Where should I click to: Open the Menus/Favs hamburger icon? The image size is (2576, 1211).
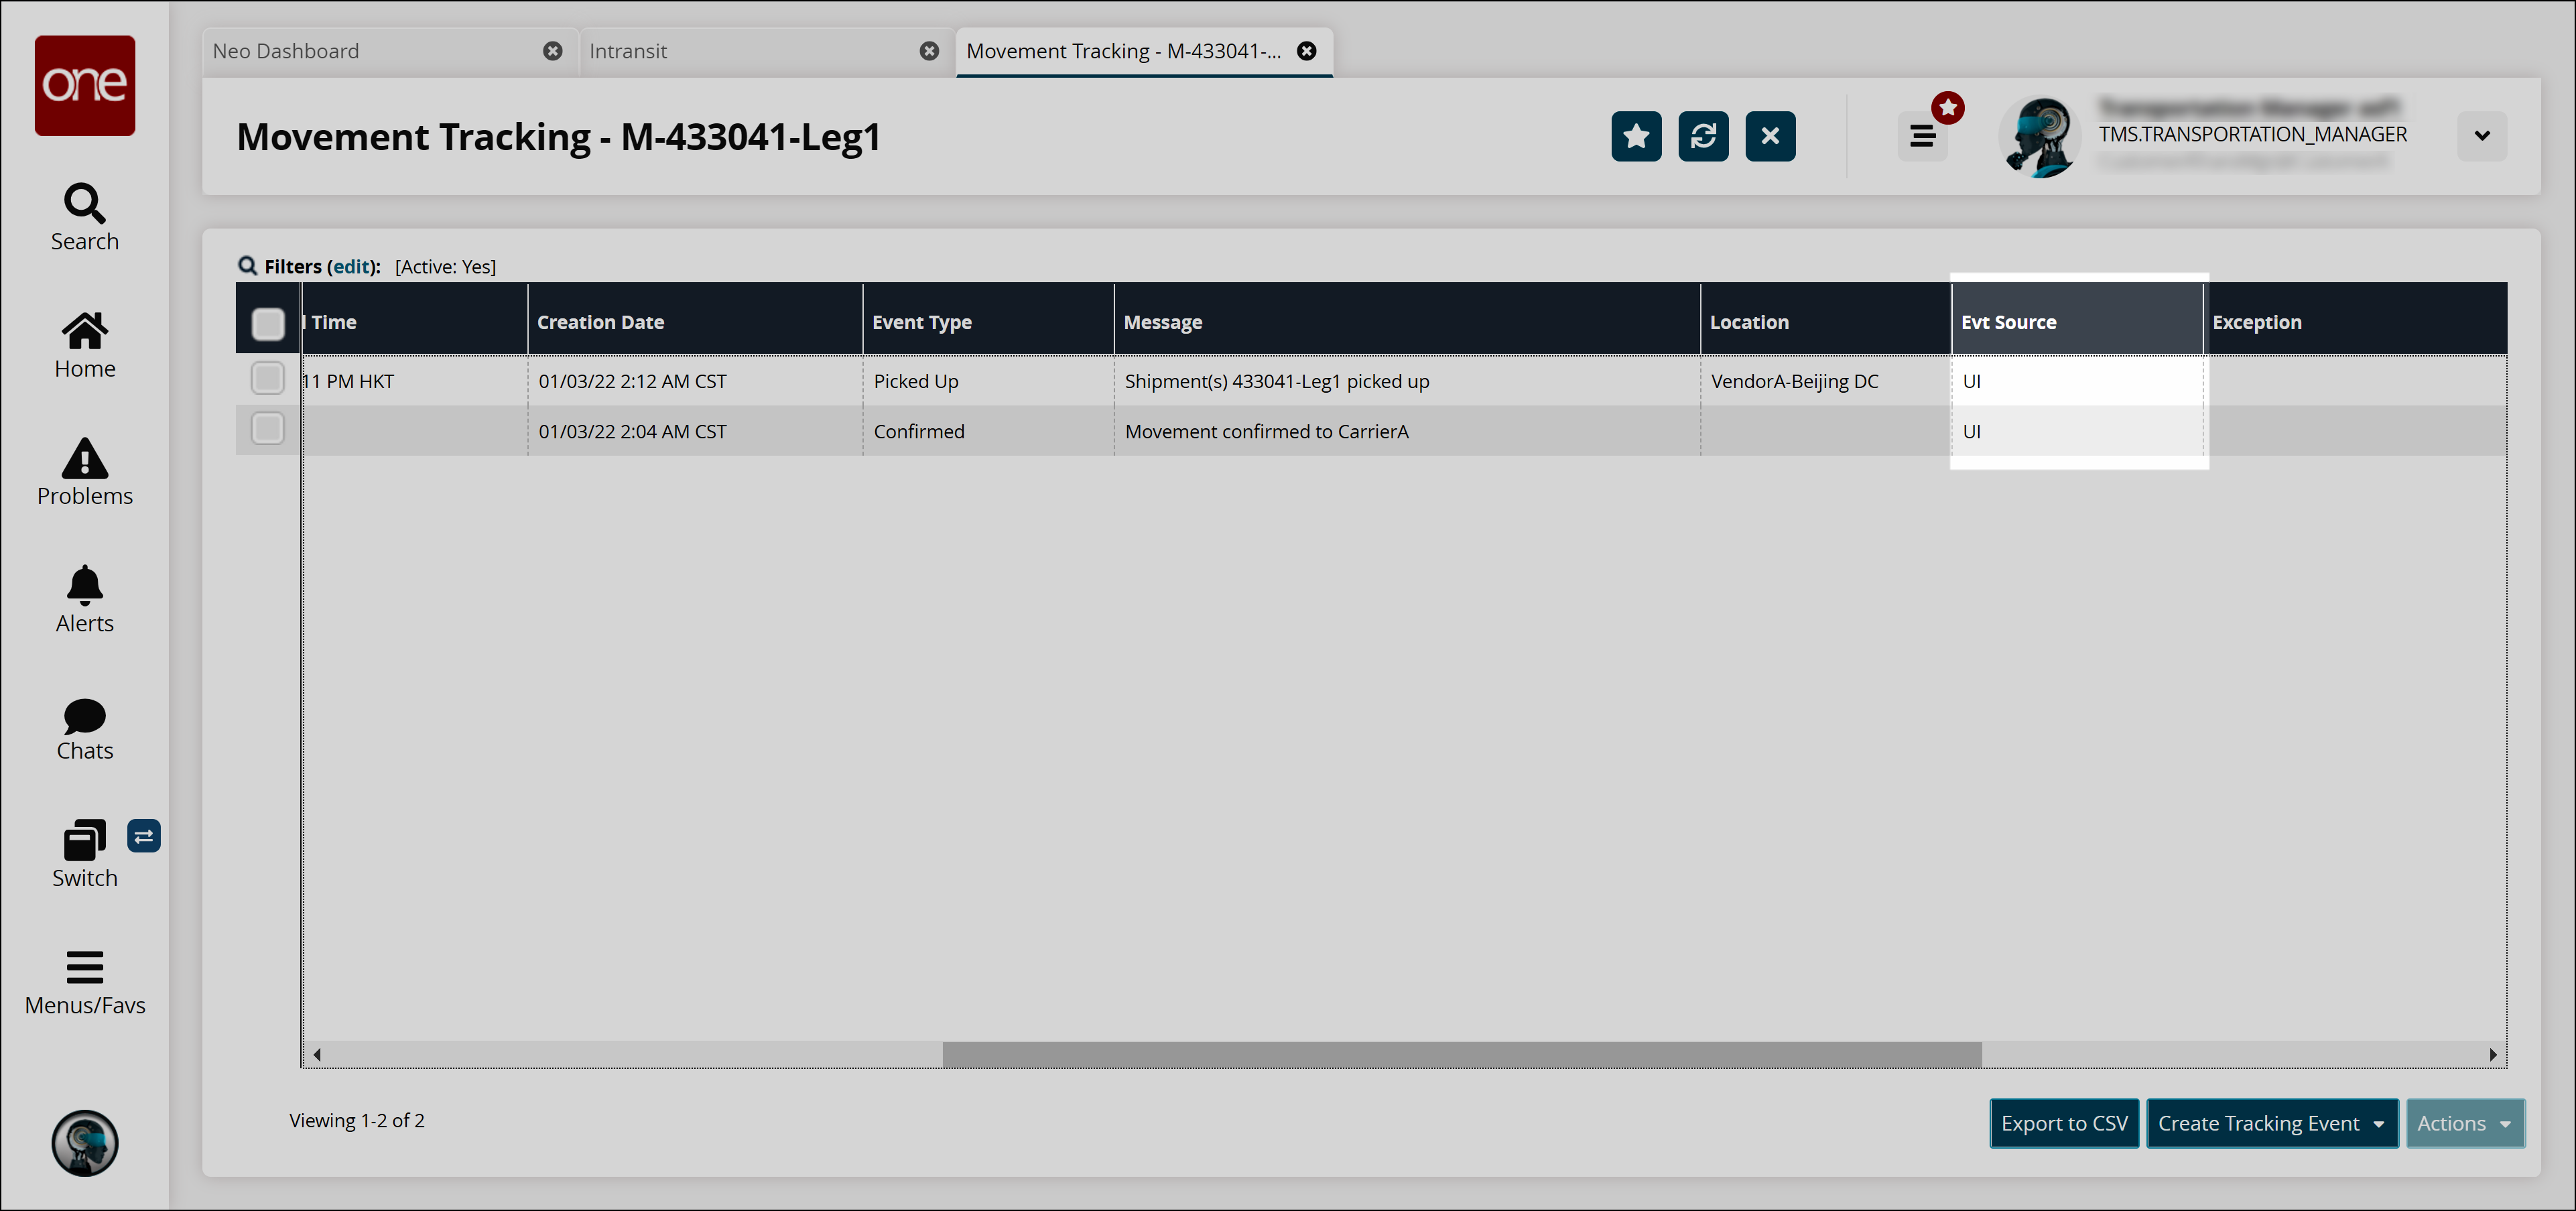84,967
